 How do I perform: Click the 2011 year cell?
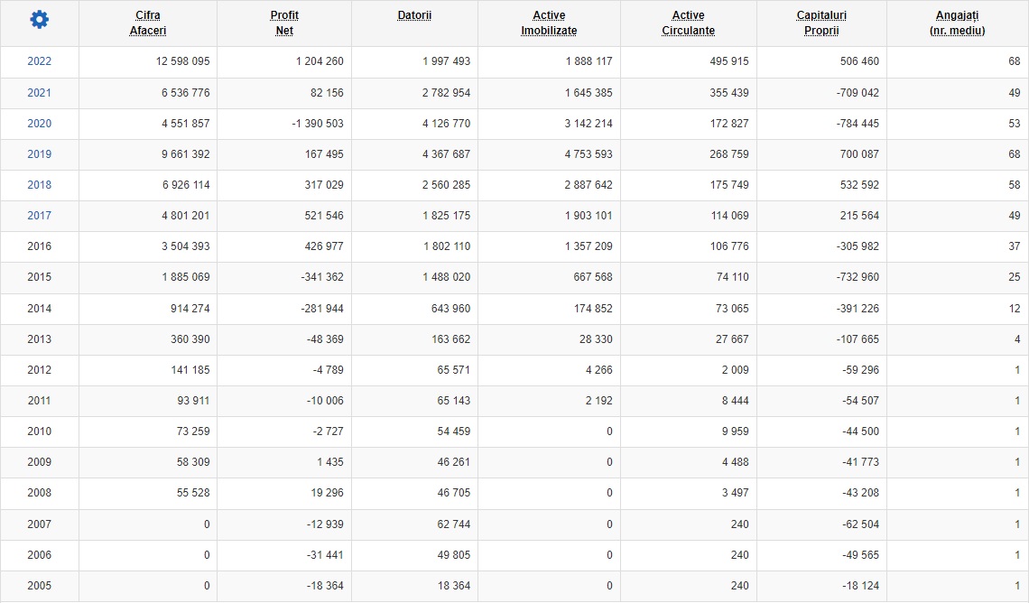pos(40,400)
